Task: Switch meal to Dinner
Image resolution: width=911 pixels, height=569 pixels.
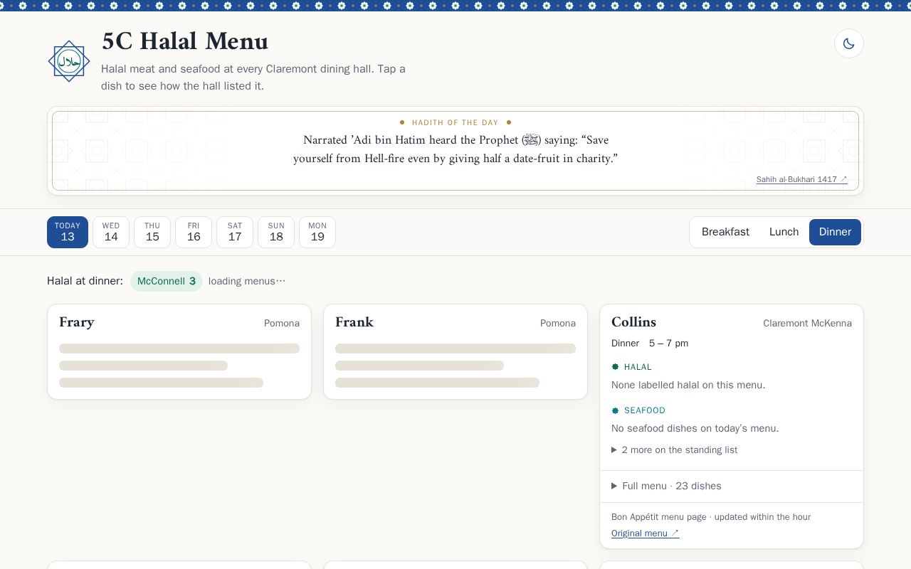Action: [835, 232]
